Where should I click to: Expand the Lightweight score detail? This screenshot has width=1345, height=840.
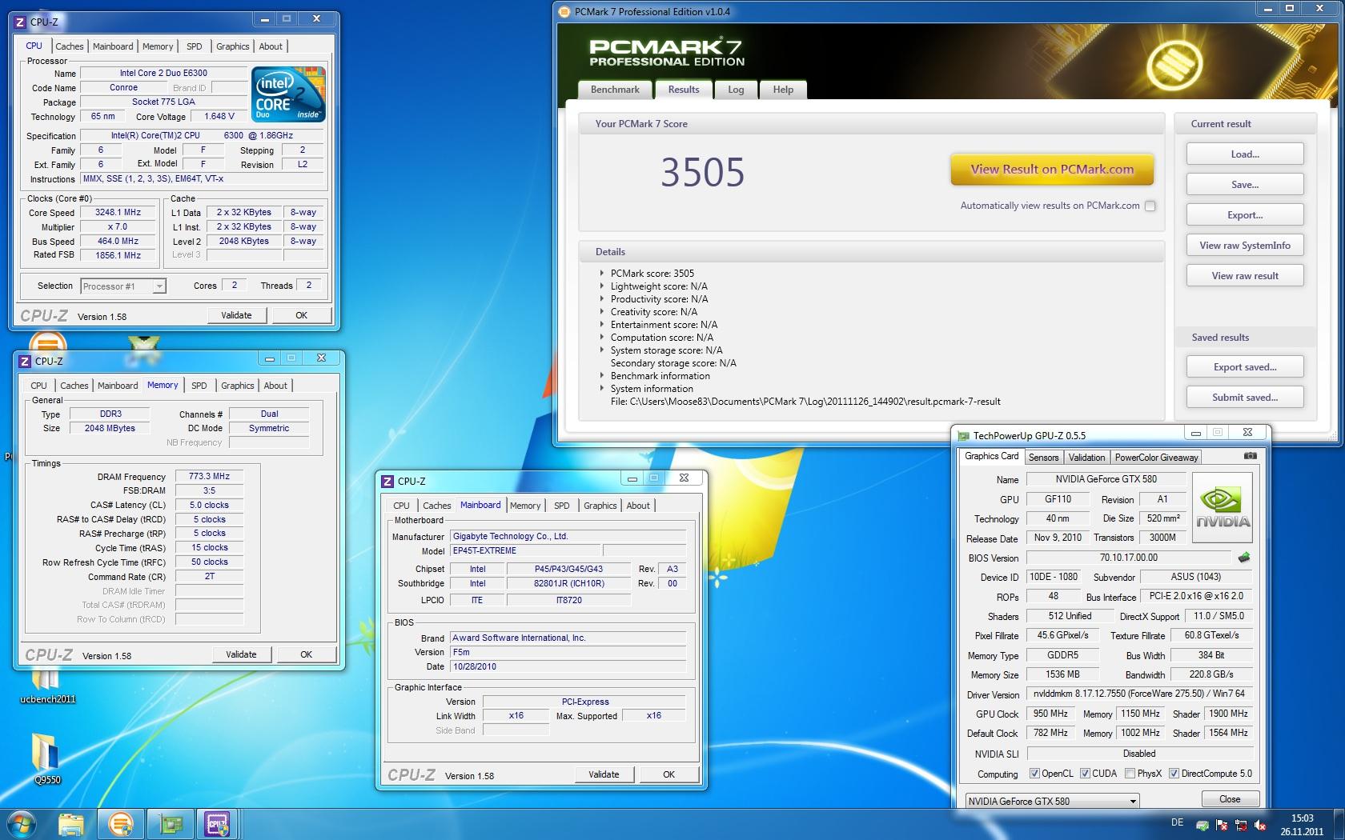coord(602,286)
